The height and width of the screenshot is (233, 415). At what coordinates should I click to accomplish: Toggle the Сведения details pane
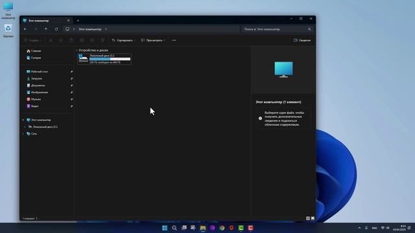(302, 40)
